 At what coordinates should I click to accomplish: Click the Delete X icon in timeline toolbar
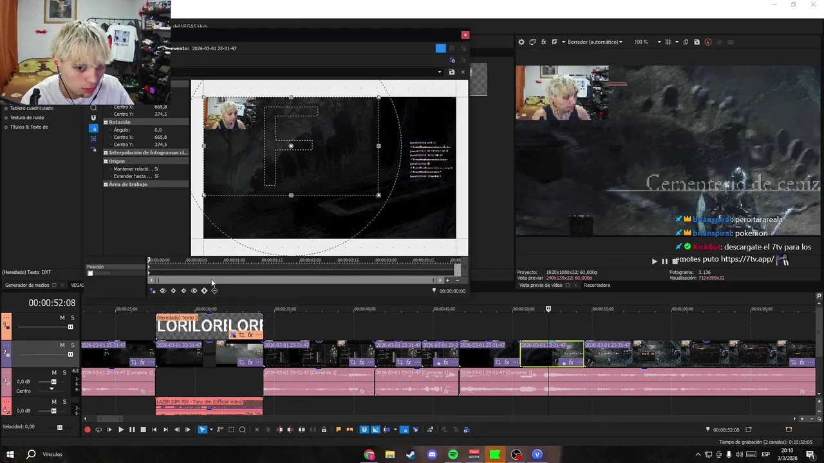click(257, 430)
